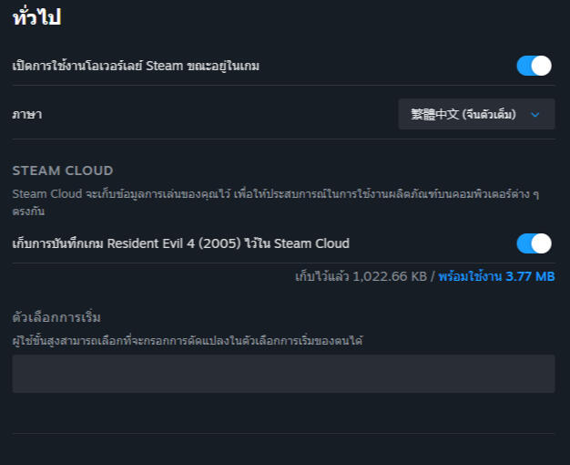Image resolution: width=570 pixels, height=465 pixels.
Task: Click the launch options advanced-user description text
Action: (x=188, y=340)
